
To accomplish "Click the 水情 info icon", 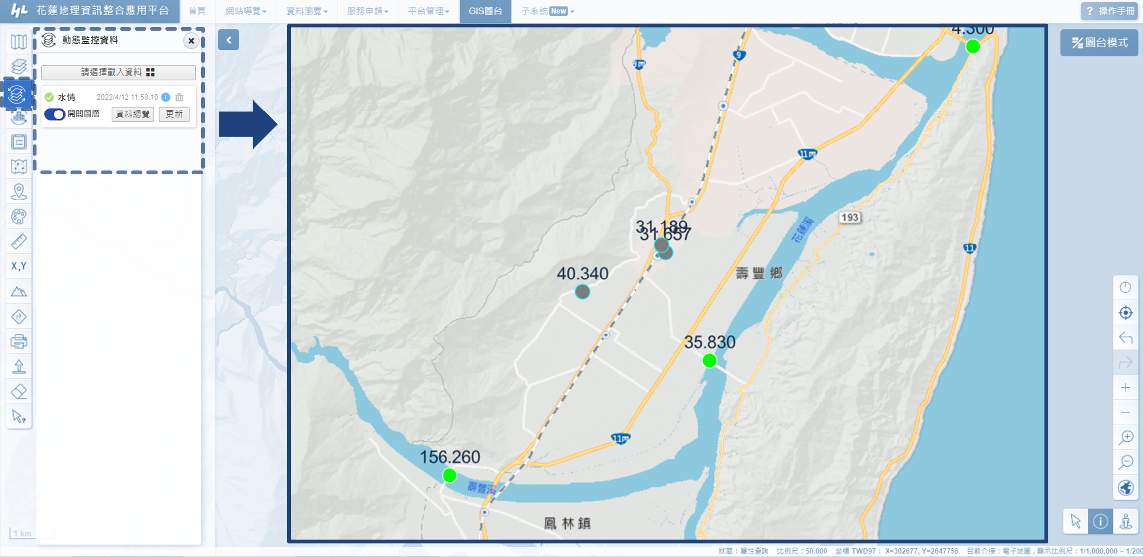I will [166, 97].
